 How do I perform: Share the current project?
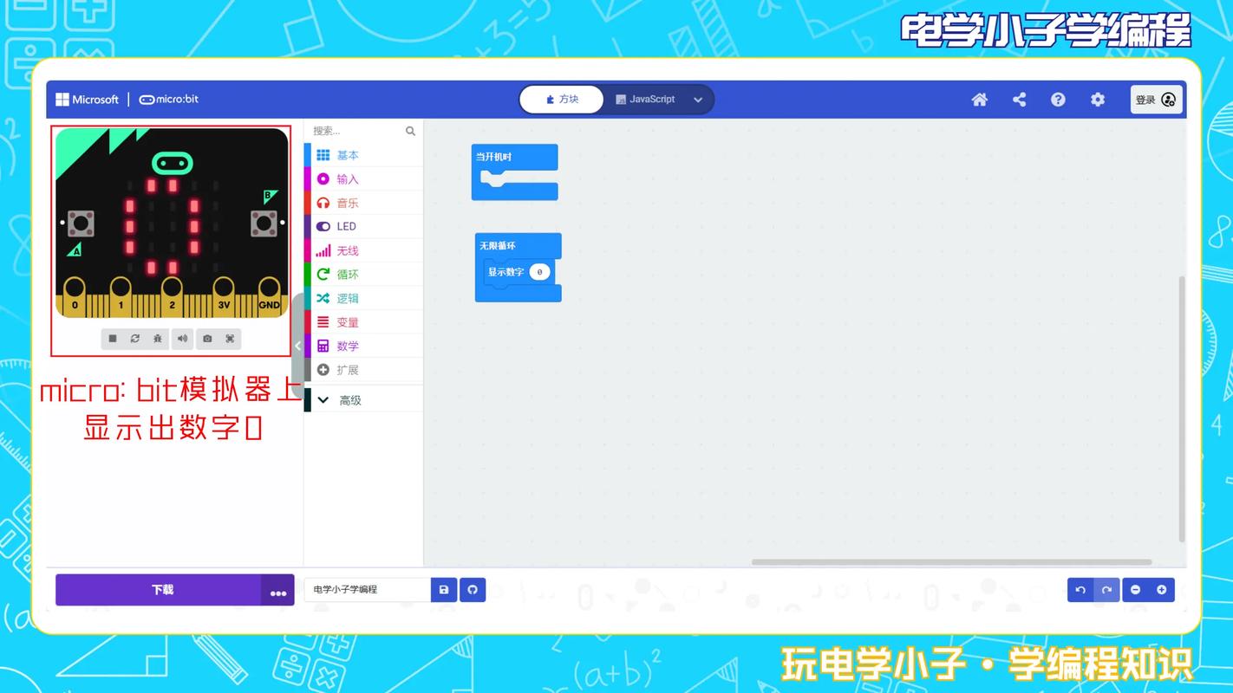click(x=1019, y=99)
